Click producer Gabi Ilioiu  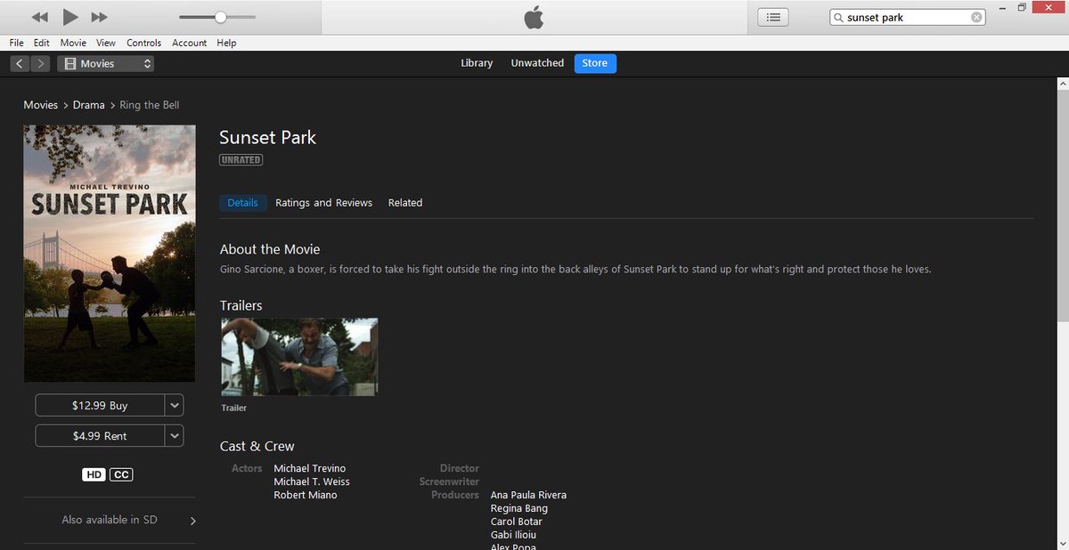(513, 535)
